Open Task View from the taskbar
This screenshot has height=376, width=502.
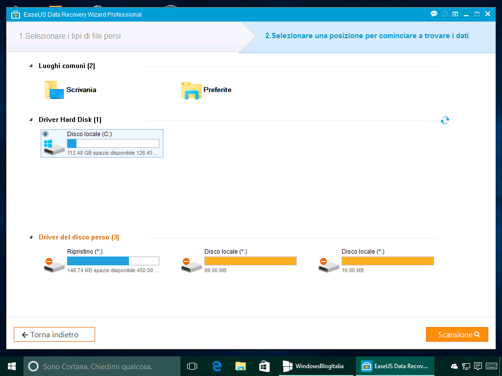pyautogui.click(x=192, y=366)
